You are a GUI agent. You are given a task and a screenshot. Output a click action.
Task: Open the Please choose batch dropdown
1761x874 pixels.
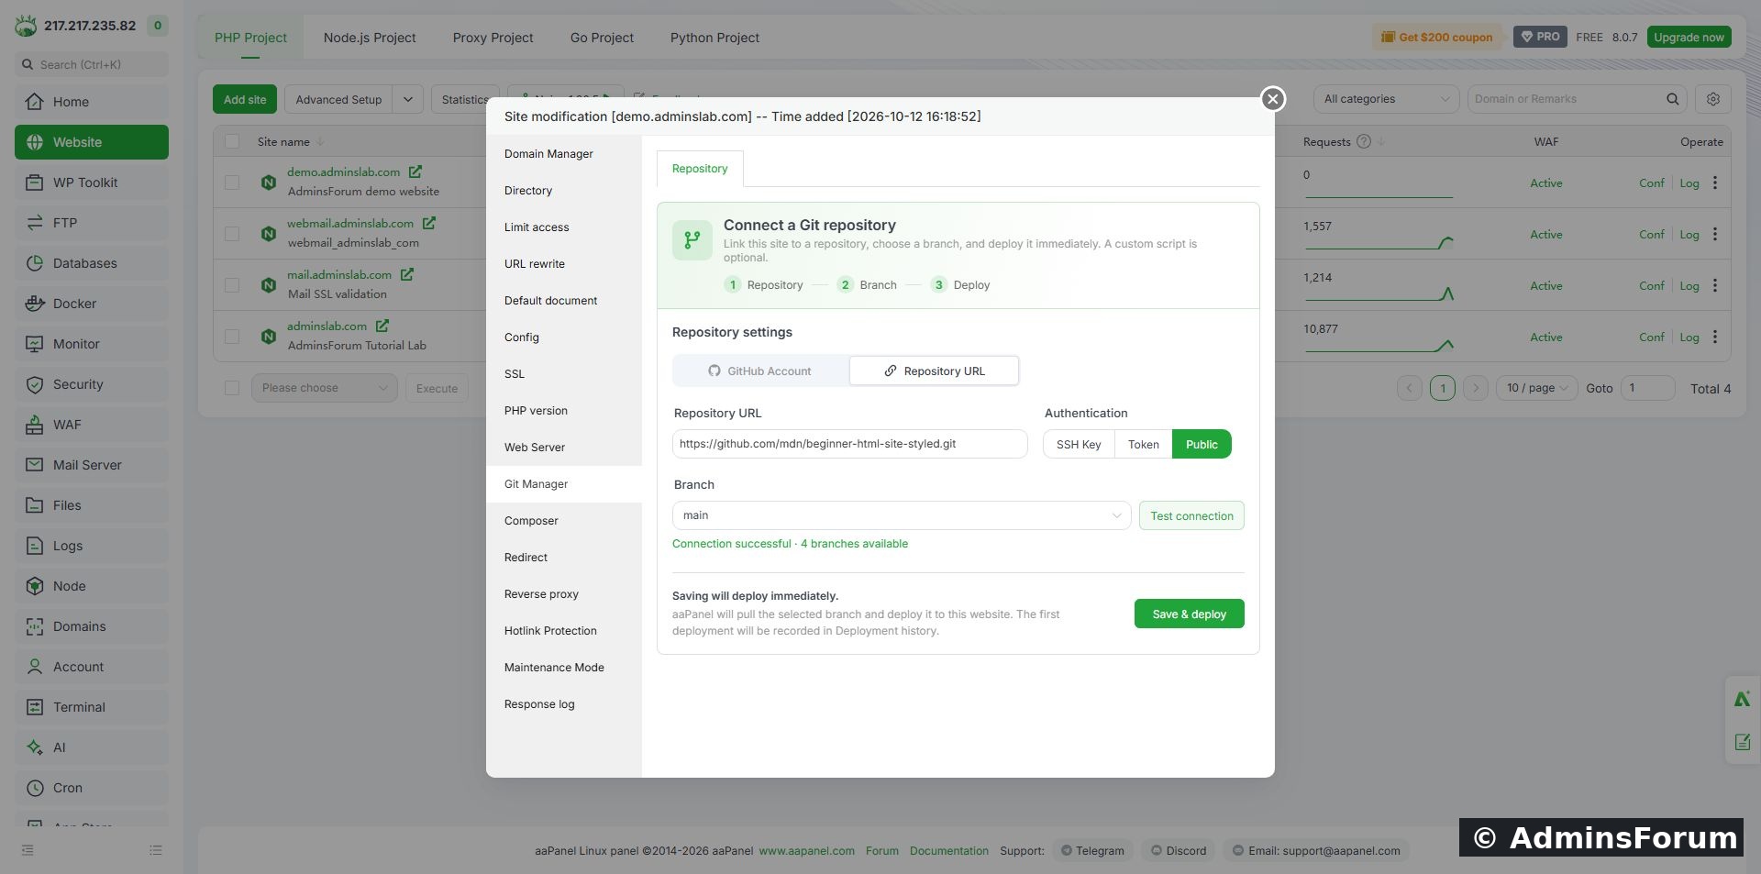pos(325,388)
